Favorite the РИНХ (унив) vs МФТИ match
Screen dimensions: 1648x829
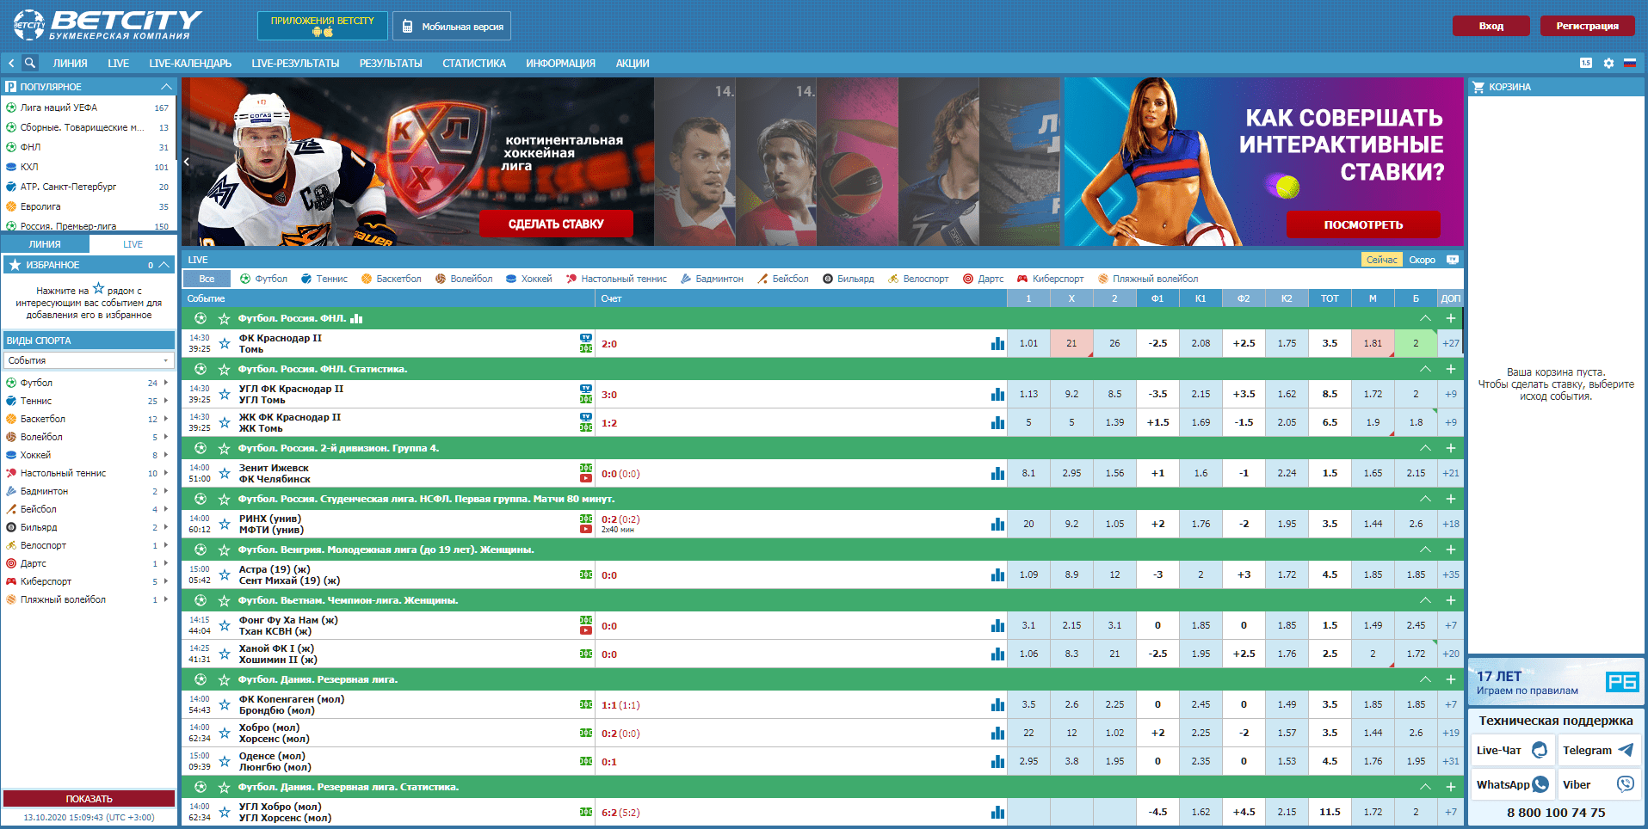pyautogui.click(x=224, y=524)
